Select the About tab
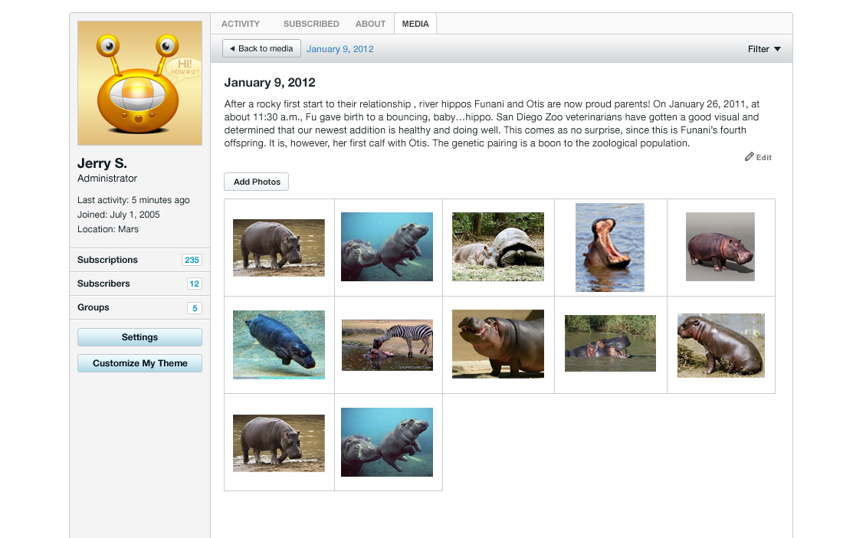The width and height of the screenshot is (866, 538). pyautogui.click(x=370, y=24)
